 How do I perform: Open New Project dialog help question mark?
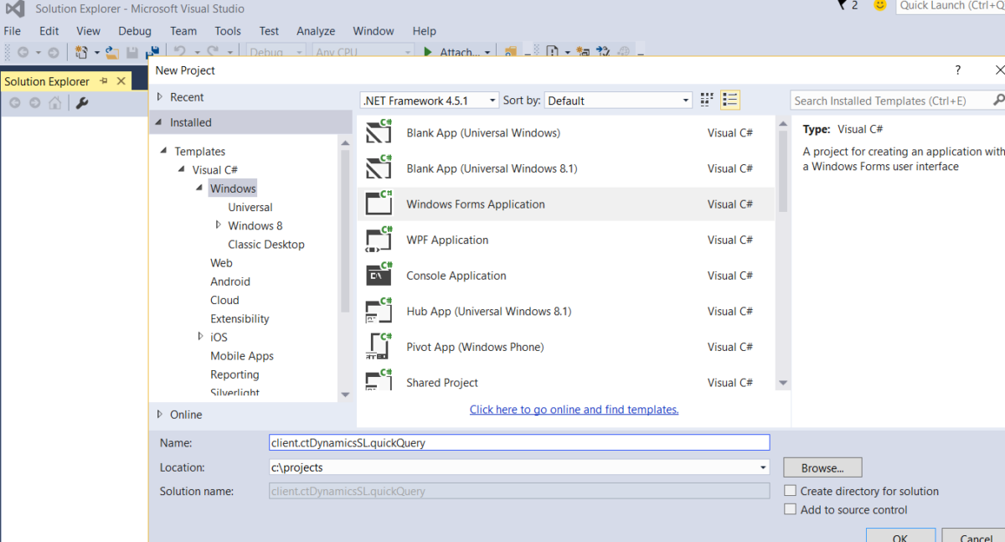point(958,70)
